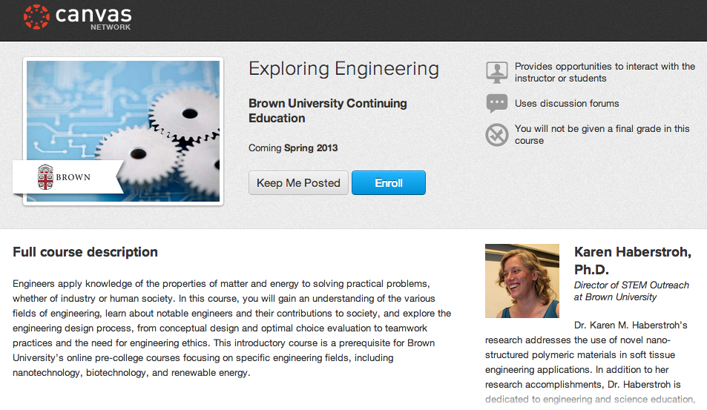Click the Karen Haberstroh, Ph.D. name heading
This screenshot has height=410, width=707.
632,260
